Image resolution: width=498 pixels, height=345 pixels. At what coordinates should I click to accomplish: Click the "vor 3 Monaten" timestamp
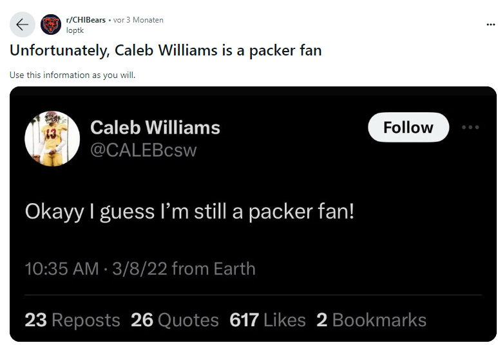(x=138, y=20)
